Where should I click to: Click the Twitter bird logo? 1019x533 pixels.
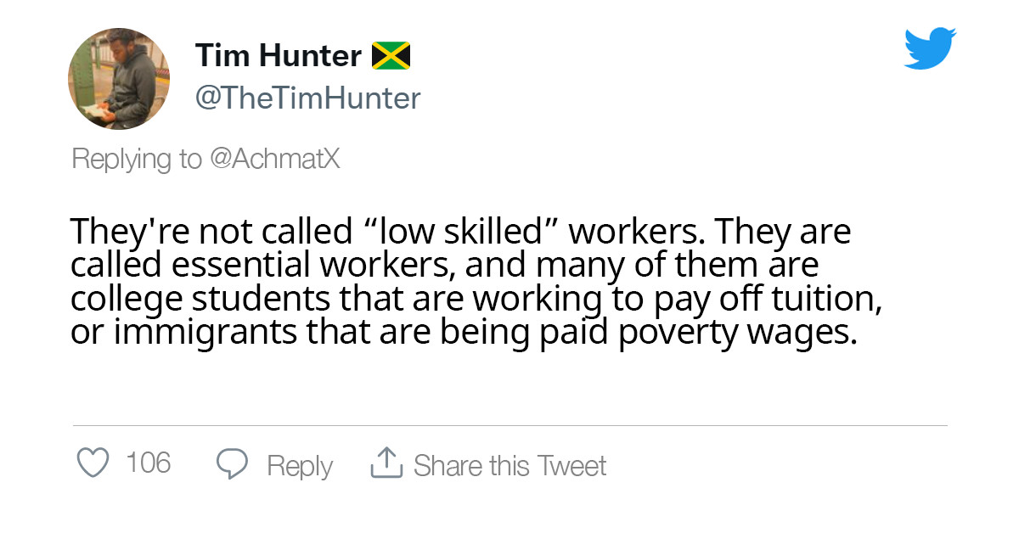(930, 48)
